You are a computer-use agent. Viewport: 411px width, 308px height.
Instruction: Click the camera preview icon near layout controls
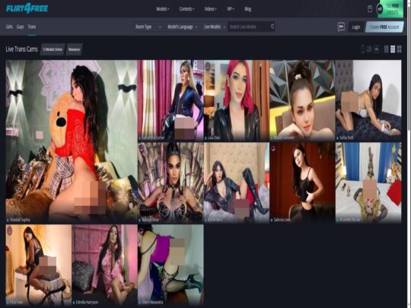pos(377,49)
